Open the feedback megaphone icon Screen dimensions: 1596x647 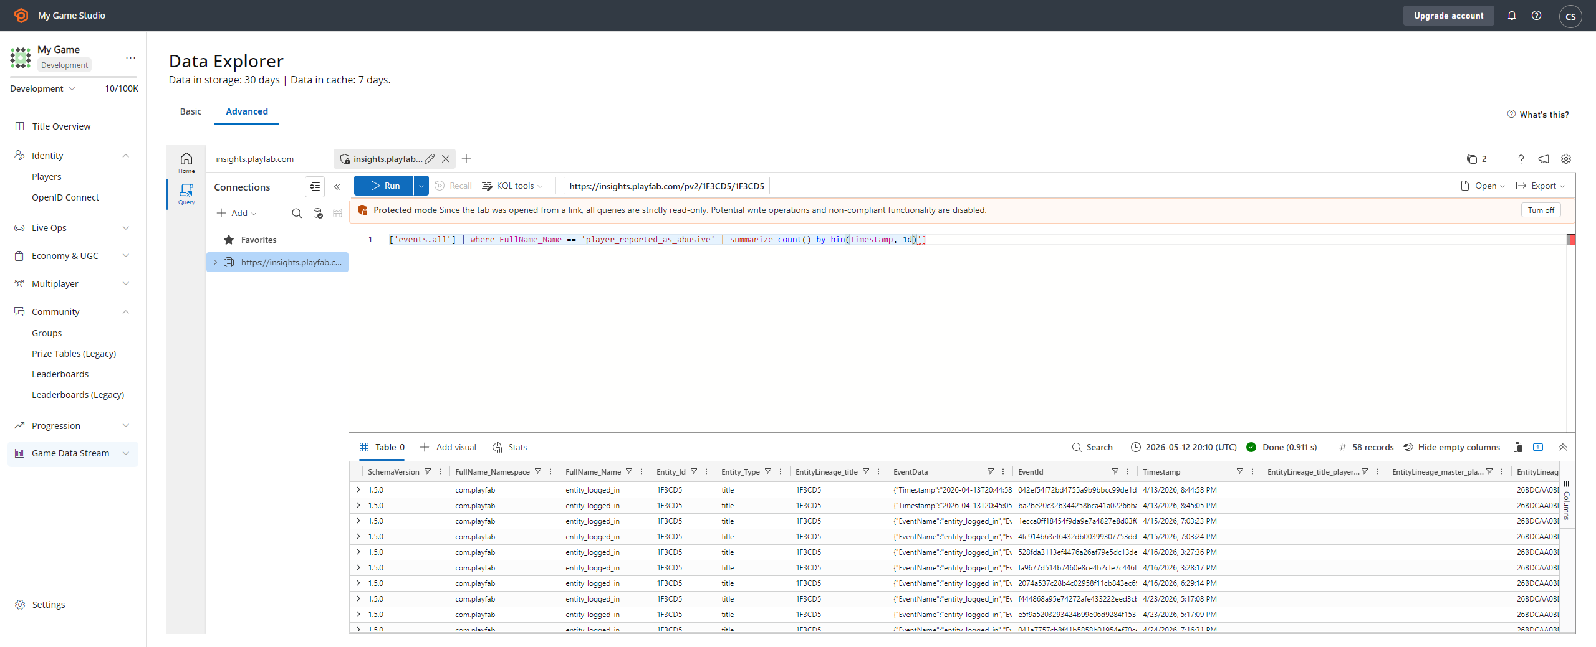click(1544, 159)
